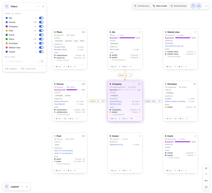Click the bought from relation label
Image resolution: width=212 pixels, height=193 pixels.
tap(153, 101)
